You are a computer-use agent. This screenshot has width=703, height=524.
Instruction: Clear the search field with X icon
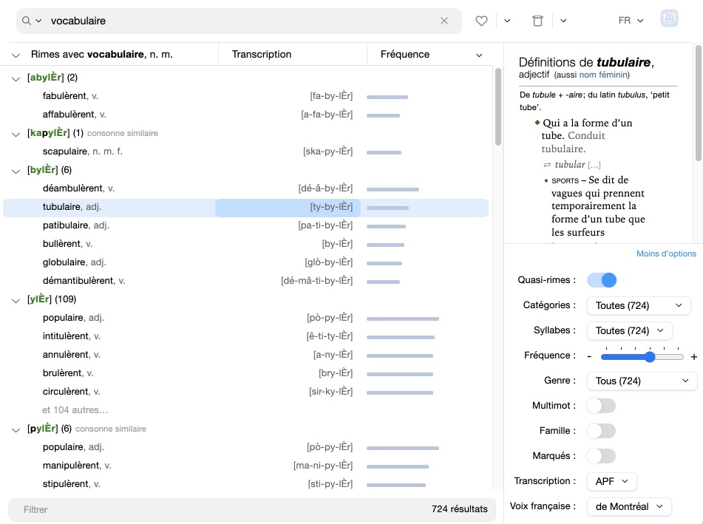coord(444,21)
